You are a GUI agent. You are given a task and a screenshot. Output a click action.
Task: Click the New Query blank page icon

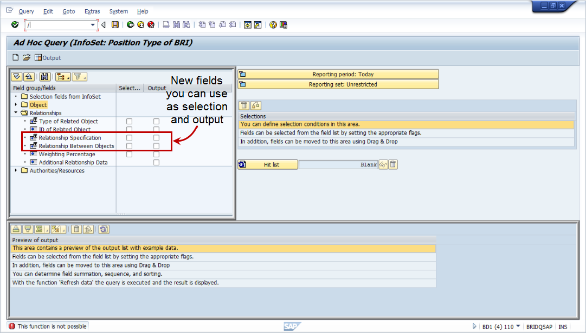pyautogui.click(x=16, y=57)
